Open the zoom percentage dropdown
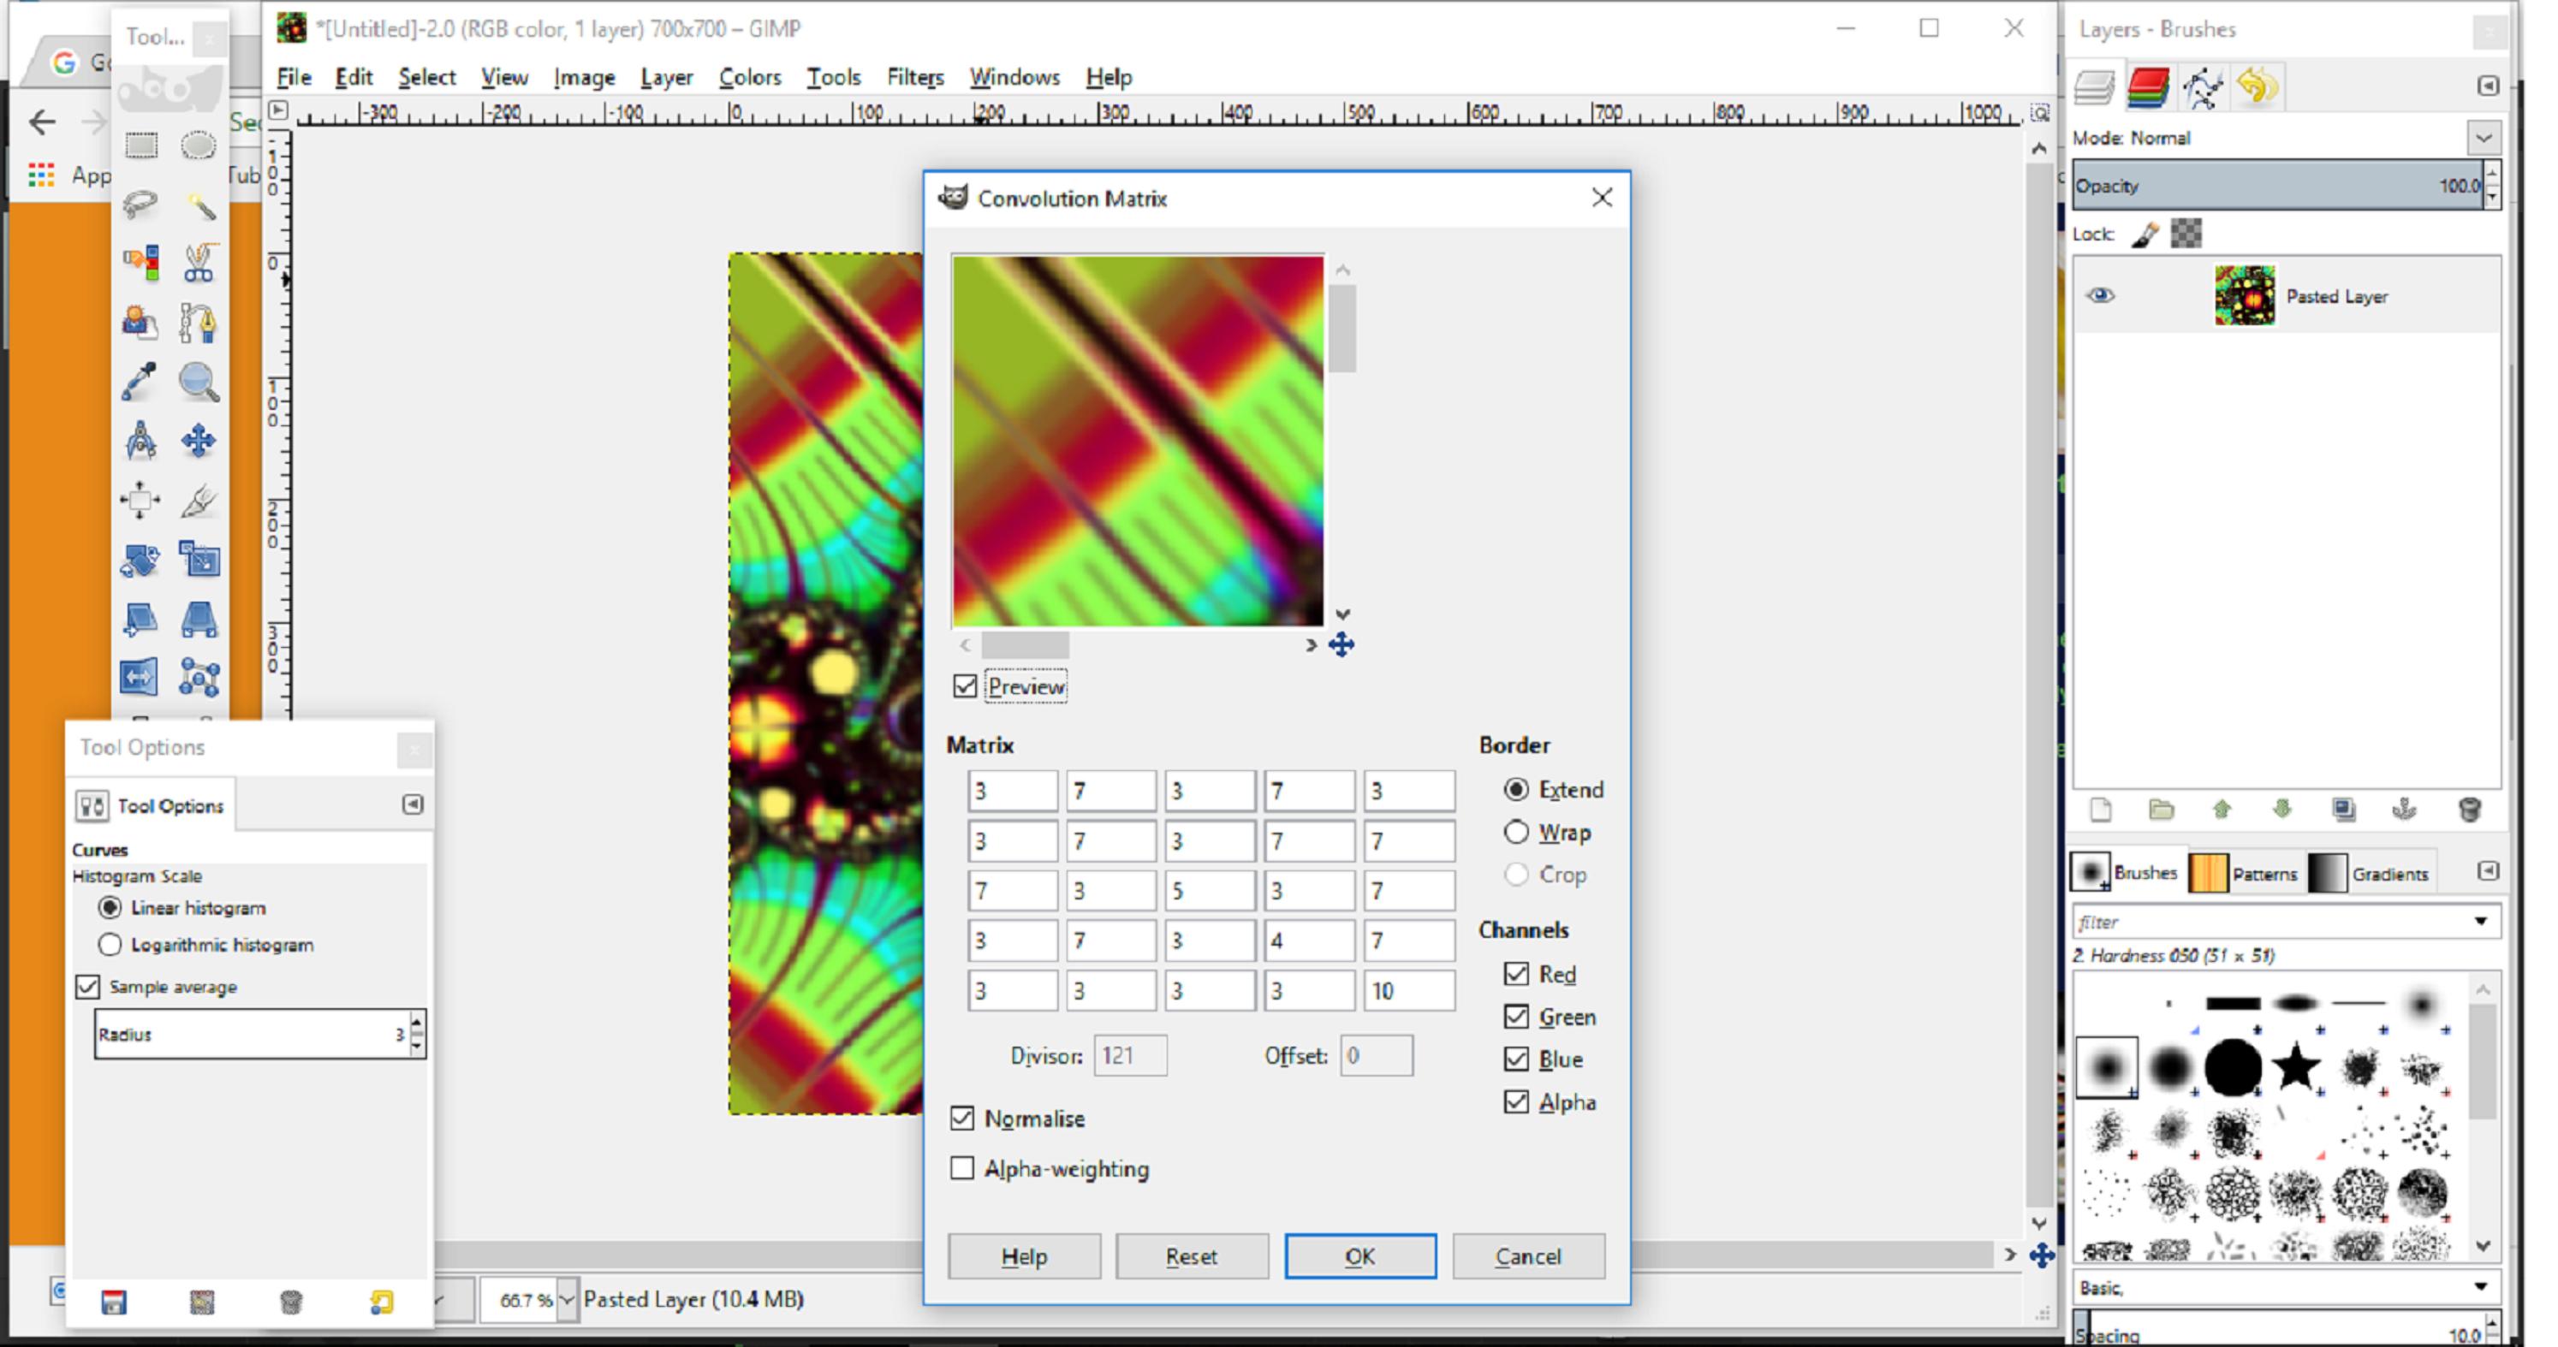Screen dimensions: 2558x1347 click(566, 1299)
